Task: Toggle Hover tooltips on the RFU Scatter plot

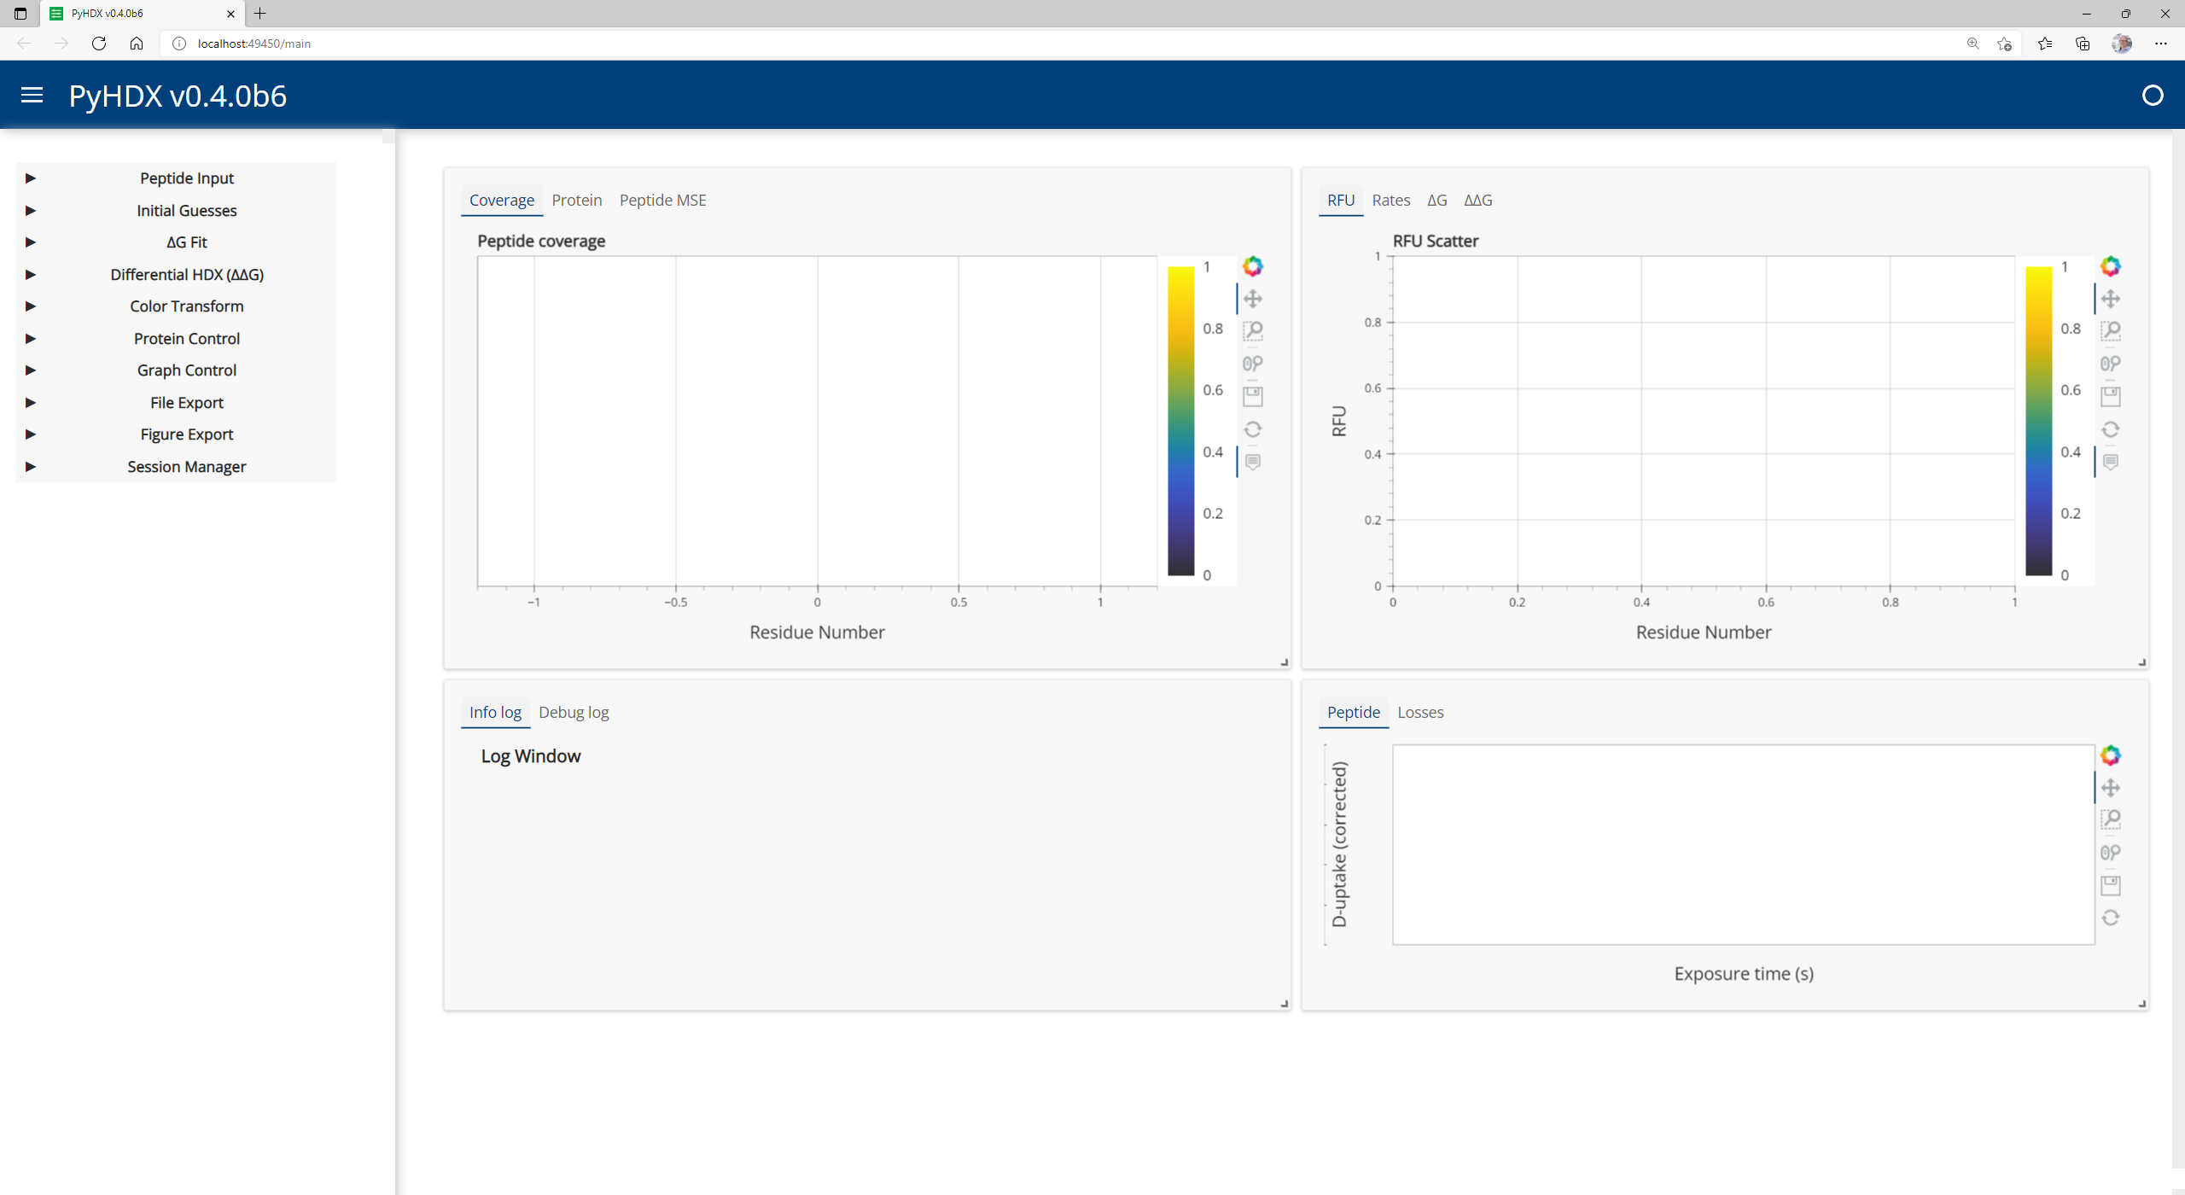Action: pos(2111,461)
